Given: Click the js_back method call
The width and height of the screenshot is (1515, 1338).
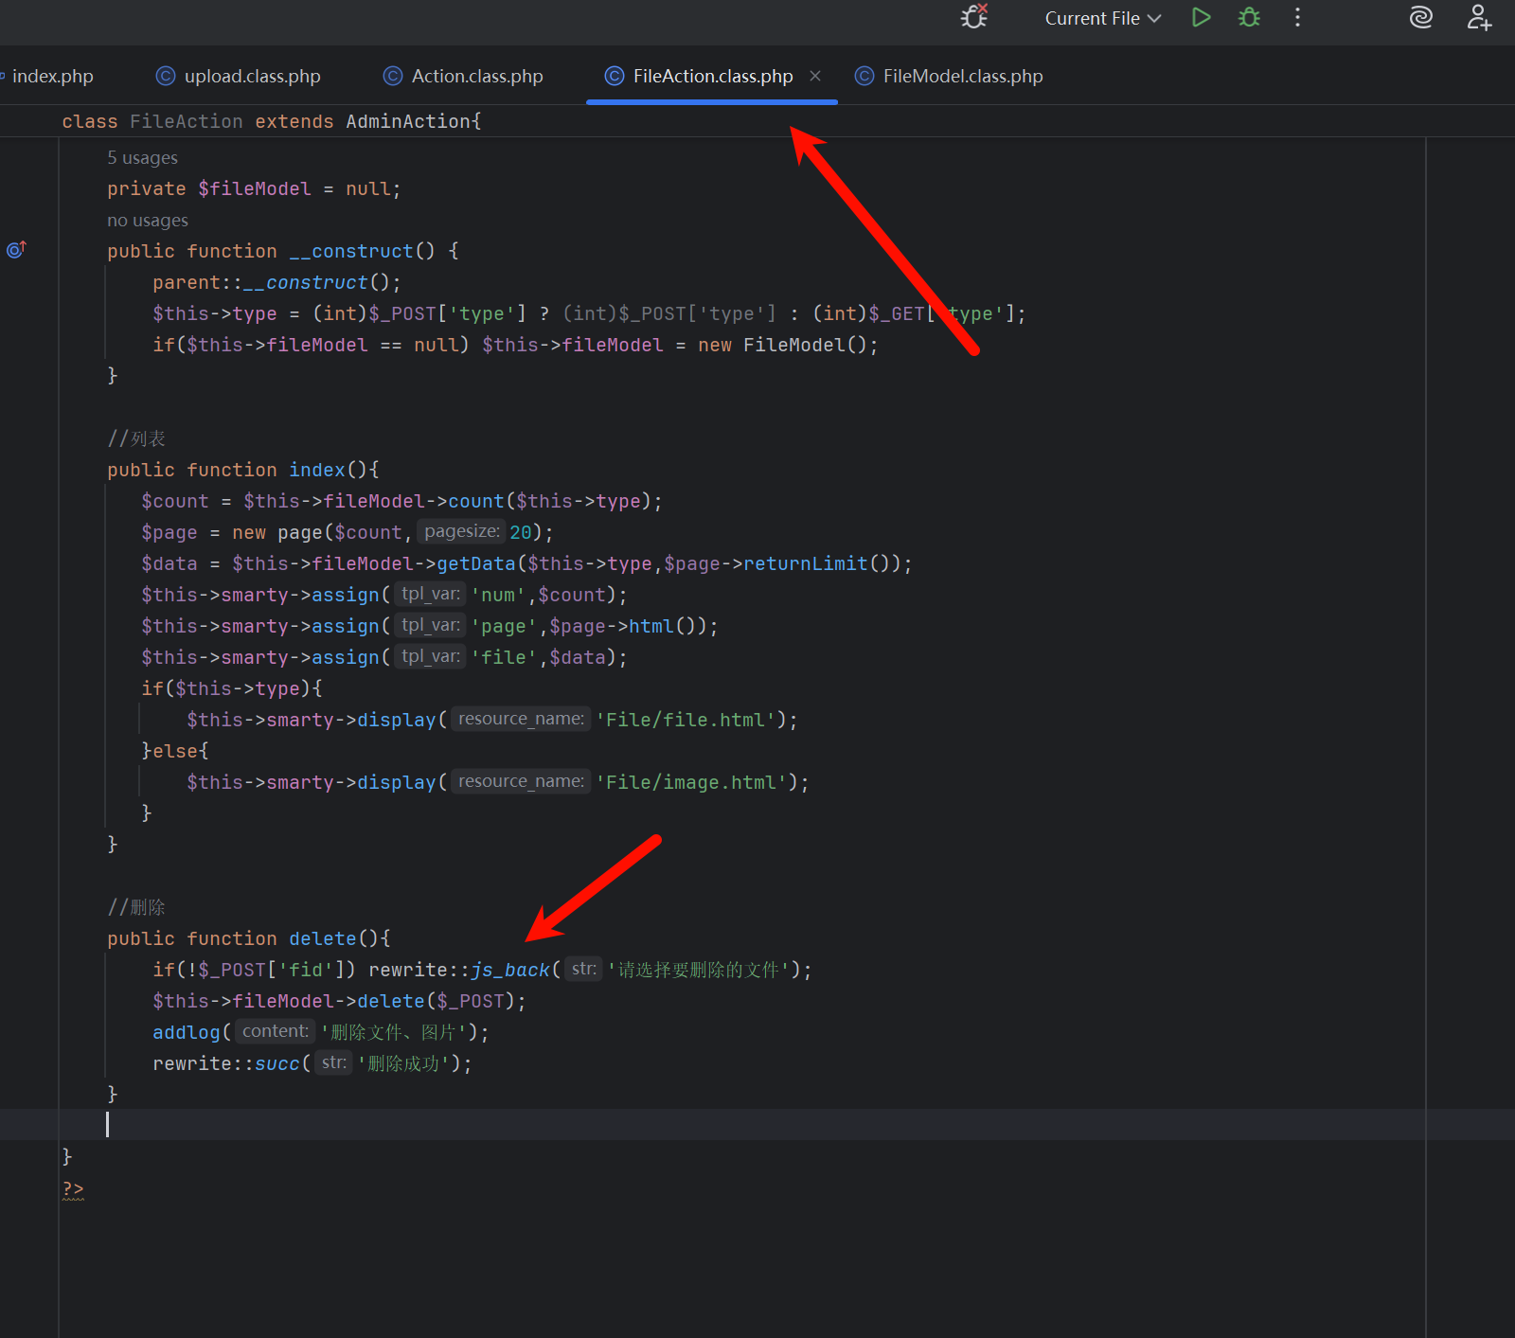Looking at the screenshot, I should (x=510, y=970).
